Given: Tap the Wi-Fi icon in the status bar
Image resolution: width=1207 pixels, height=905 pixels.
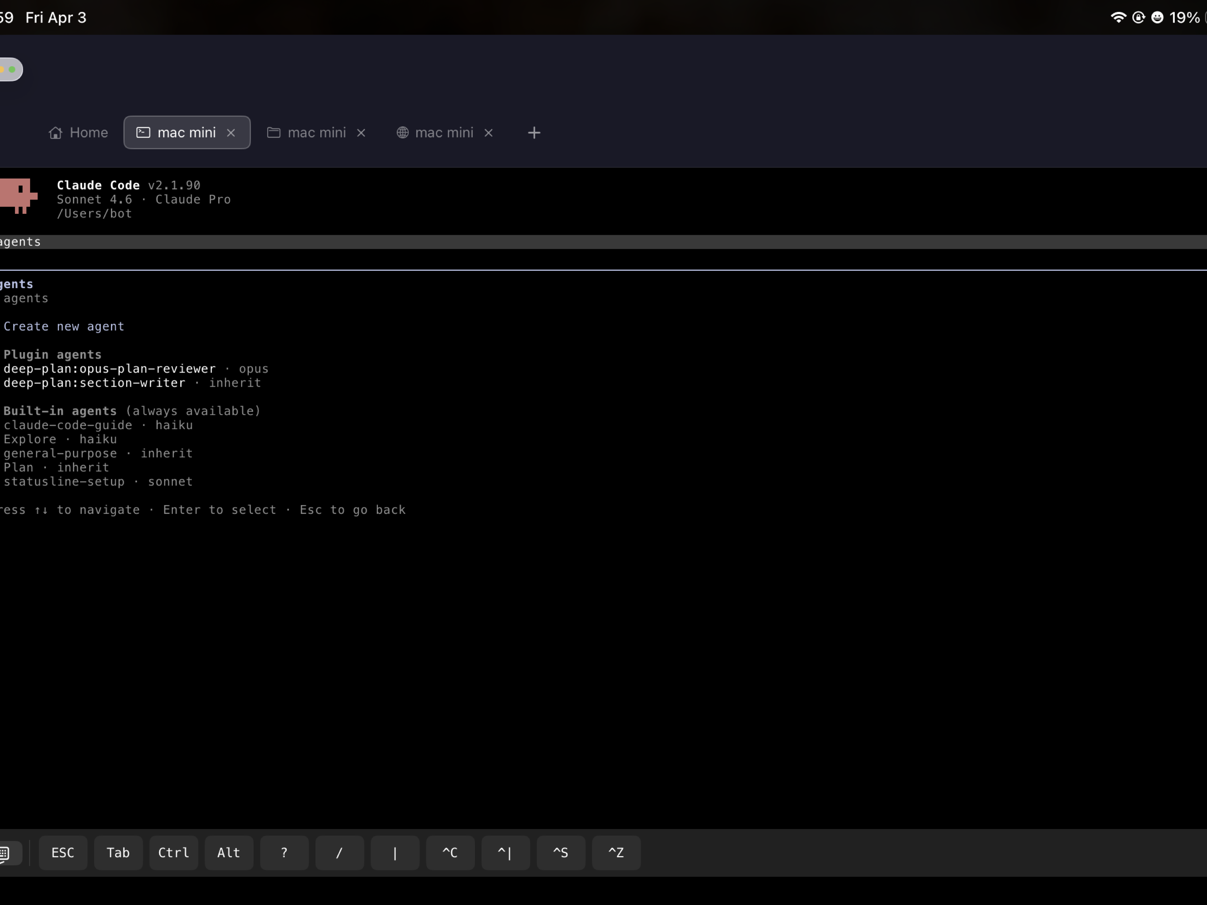Looking at the screenshot, I should tap(1119, 18).
